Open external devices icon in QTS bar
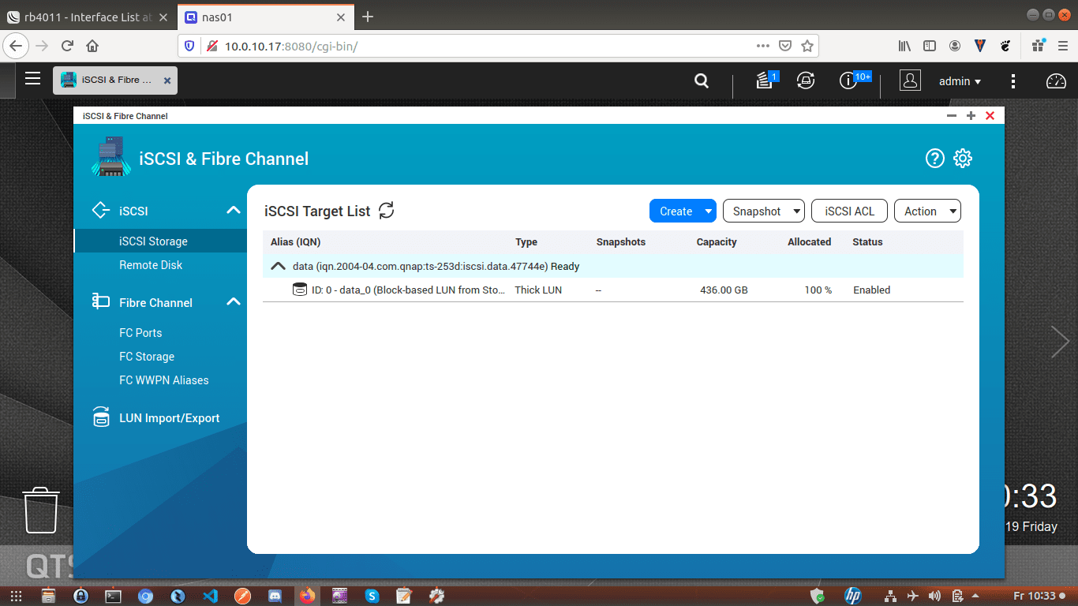Viewport: 1078px width, 606px height. click(x=806, y=80)
